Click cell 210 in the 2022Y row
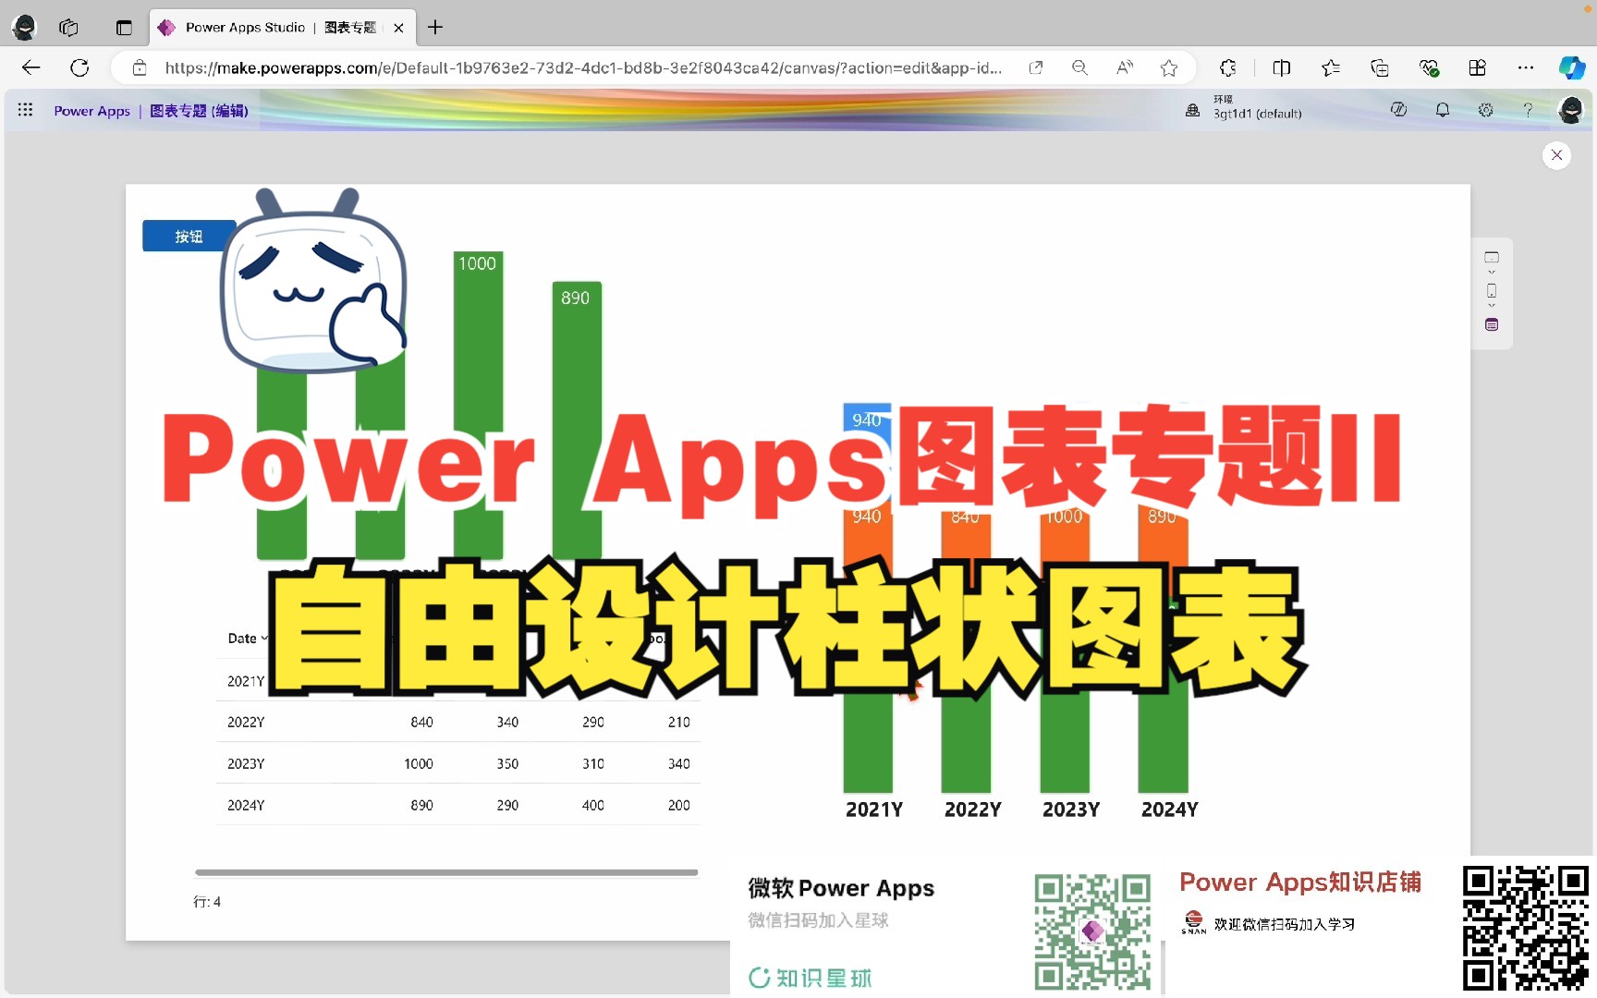The height and width of the screenshot is (998, 1597). (x=679, y=723)
